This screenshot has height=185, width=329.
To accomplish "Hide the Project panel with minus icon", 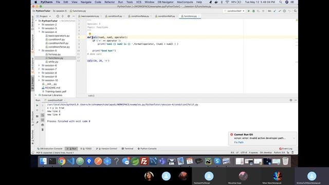I will (74, 16).
